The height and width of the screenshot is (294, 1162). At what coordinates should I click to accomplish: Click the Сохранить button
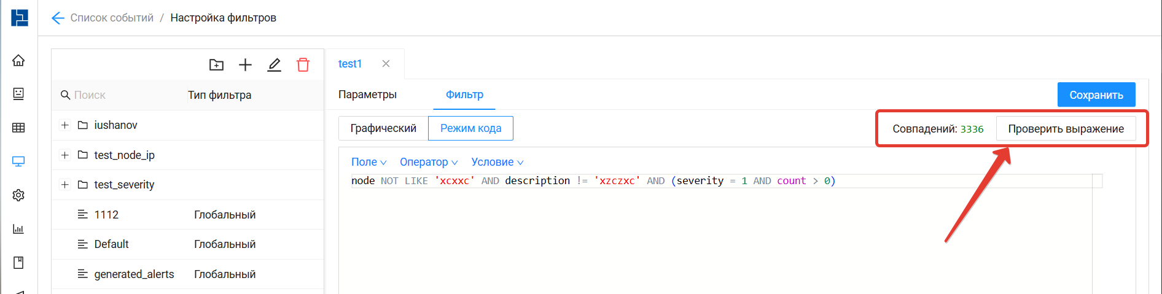[x=1096, y=95]
